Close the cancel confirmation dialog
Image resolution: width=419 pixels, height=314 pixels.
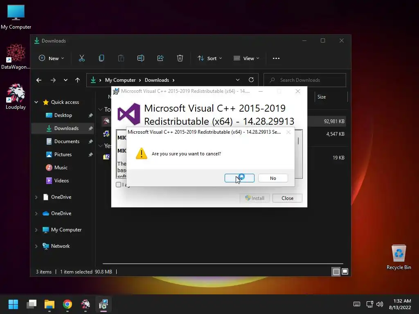pos(288,132)
